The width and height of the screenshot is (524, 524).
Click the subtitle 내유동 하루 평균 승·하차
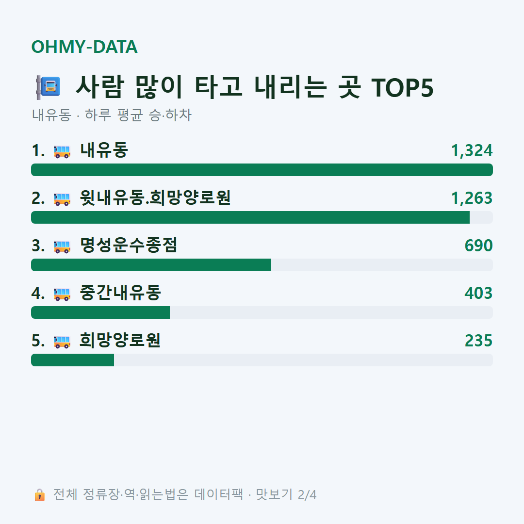[112, 115]
